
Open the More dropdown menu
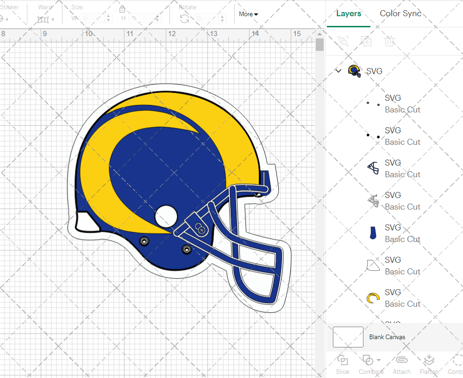[x=248, y=14]
